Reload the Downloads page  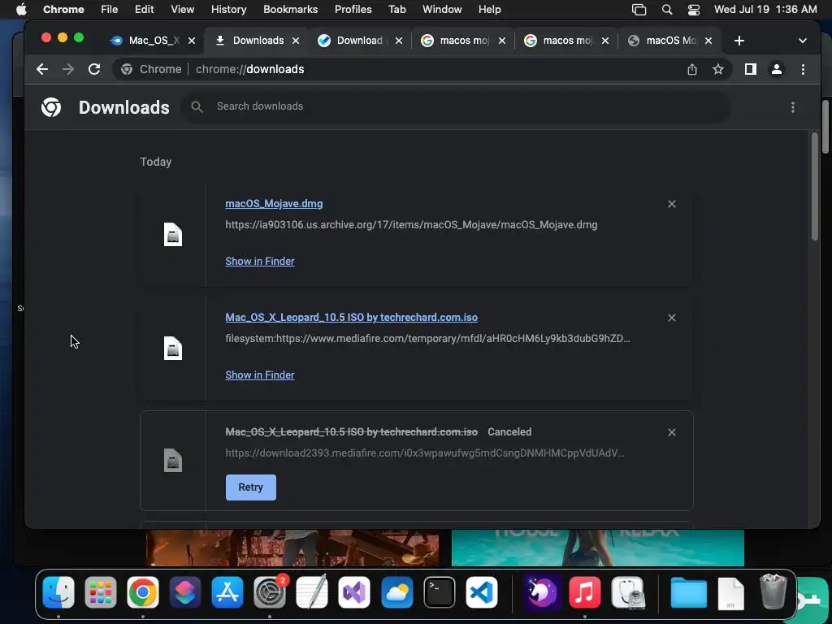pos(94,69)
